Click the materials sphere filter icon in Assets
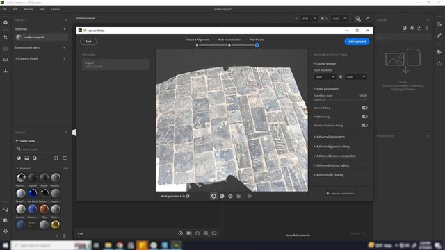The height and width of the screenshot is (250, 445). coord(19,158)
